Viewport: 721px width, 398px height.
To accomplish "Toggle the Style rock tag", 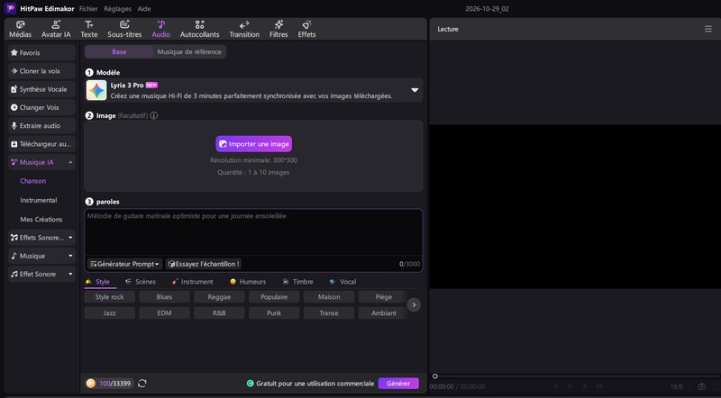I will pos(109,297).
